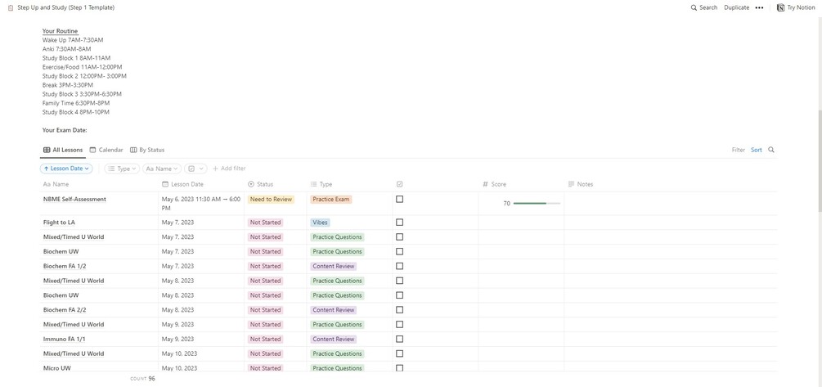The width and height of the screenshot is (822, 387).
Task: Switch to the Calendar view tab
Action: (106, 150)
